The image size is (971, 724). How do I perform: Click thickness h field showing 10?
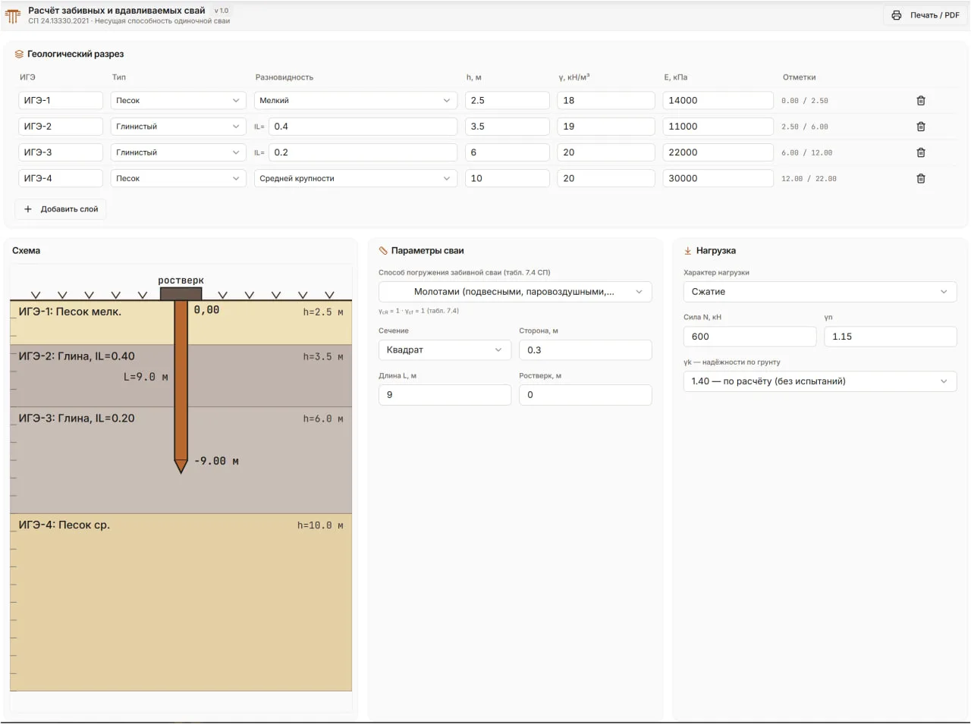click(x=507, y=178)
